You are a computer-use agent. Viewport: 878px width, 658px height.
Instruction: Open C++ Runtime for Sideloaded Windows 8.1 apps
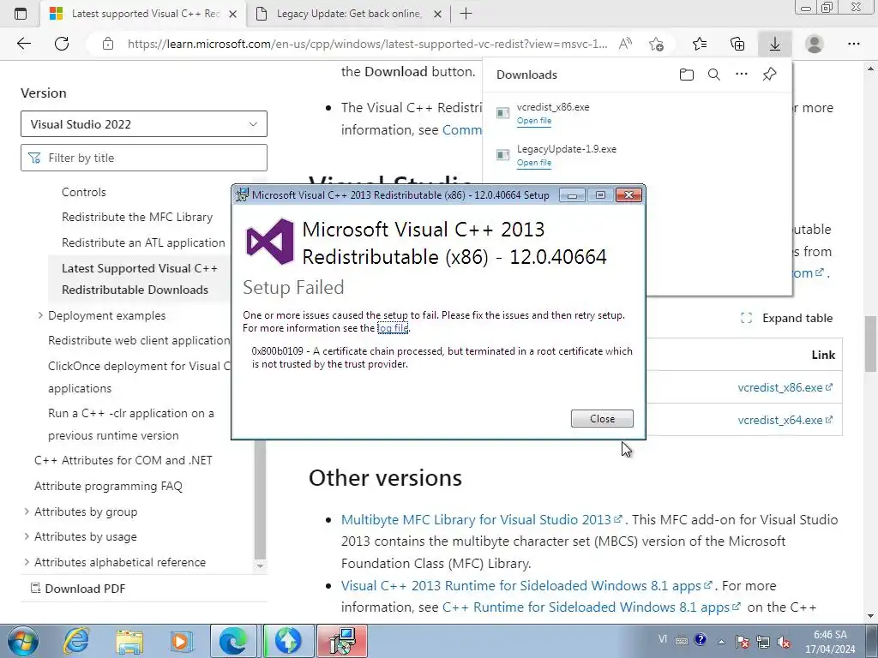tap(592, 607)
